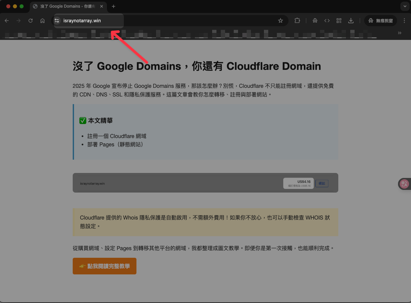Open the Chrome three-dot menu
Viewport: 411px width, 303px height.
pos(404,21)
